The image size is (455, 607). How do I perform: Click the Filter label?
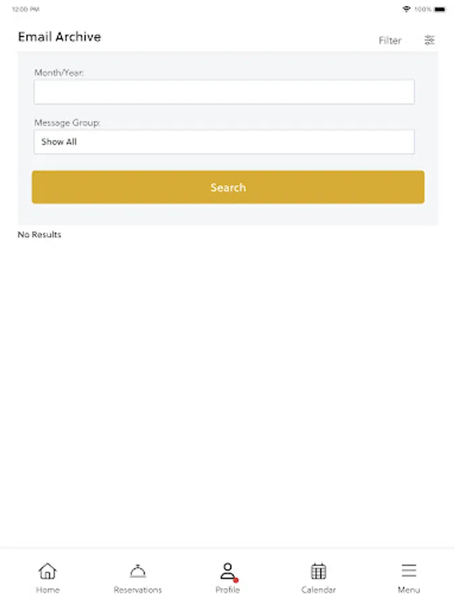click(x=390, y=40)
